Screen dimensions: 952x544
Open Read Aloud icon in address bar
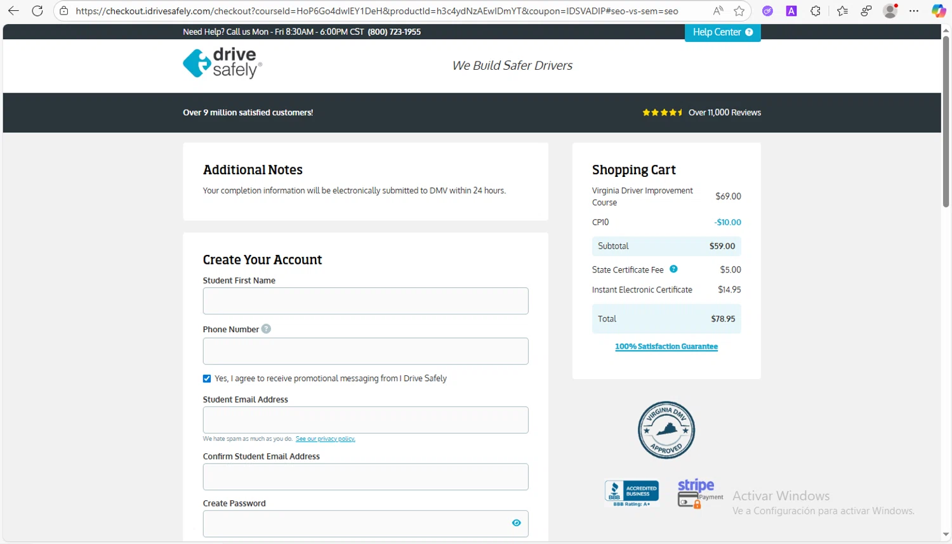point(718,11)
